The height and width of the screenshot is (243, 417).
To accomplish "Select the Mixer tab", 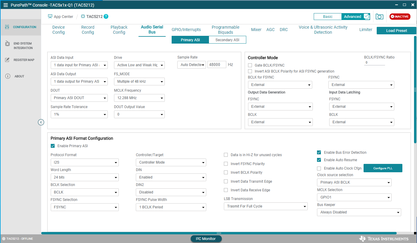I will pos(256,30).
